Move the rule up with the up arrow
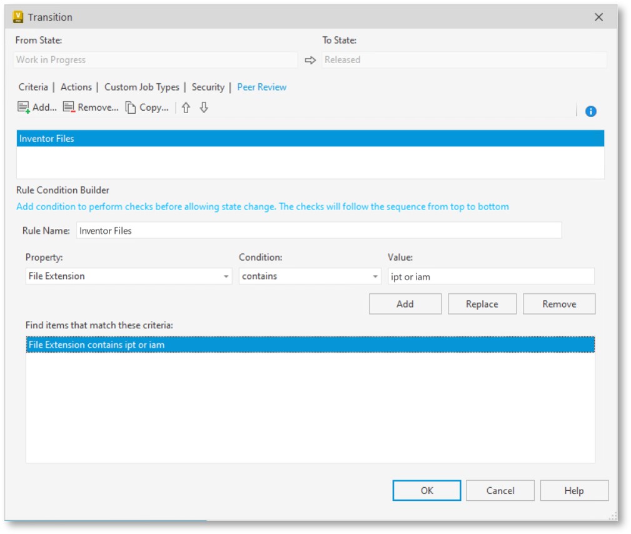The image size is (631, 534). click(x=186, y=108)
